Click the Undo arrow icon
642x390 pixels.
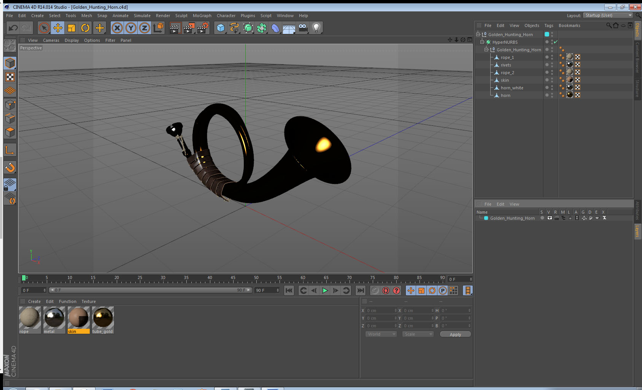(x=13, y=28)
